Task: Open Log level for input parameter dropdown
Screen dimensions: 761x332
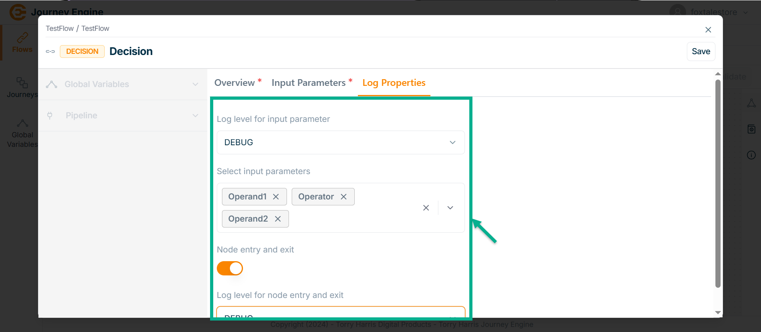Action: point(340,142)
